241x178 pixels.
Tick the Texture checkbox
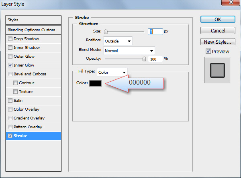(15, 92)
